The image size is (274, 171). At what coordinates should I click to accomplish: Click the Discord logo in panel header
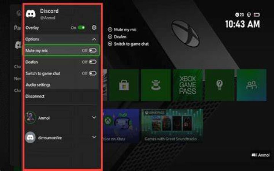coord(30,13)
